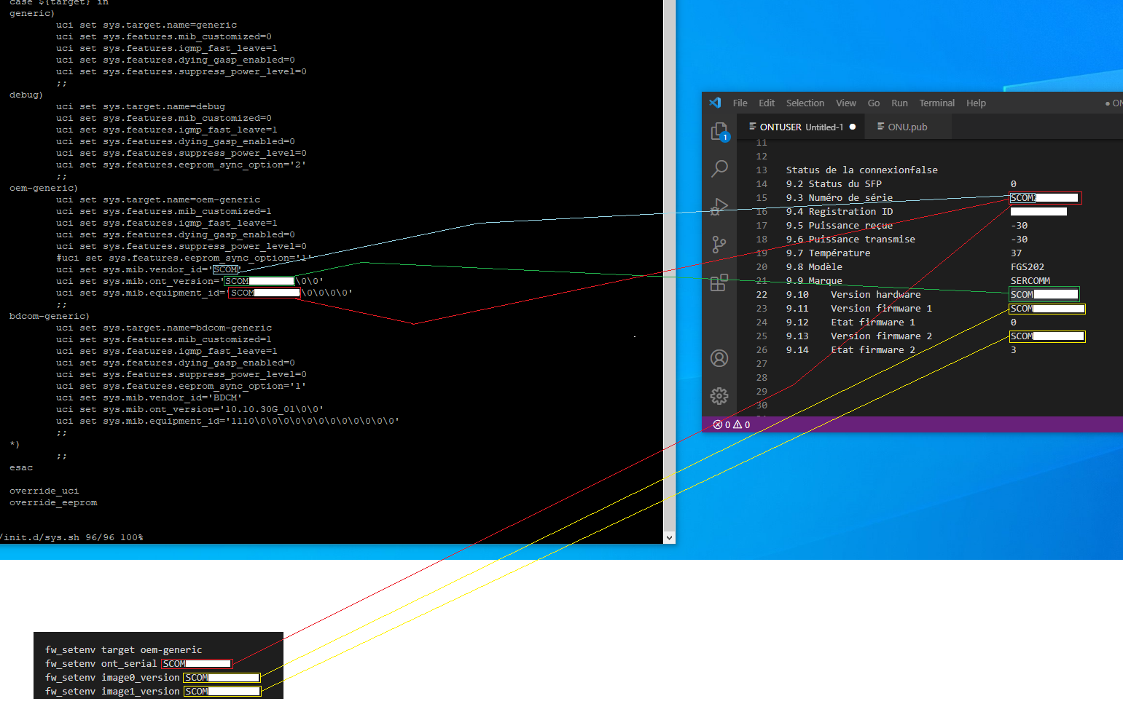
Task: Click '9.7 Température' text
Action: click(x=828, y=253)
